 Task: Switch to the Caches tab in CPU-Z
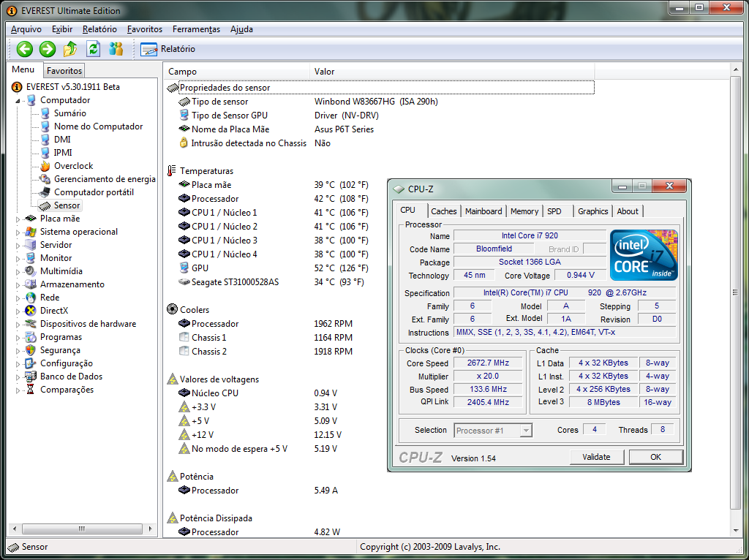pyautogui.click(x=444, y=211)
